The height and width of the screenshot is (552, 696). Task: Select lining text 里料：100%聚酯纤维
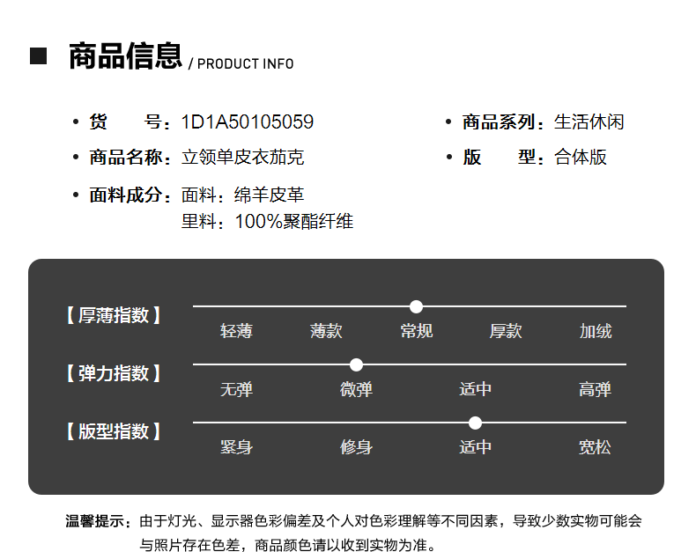click(267, 222)
